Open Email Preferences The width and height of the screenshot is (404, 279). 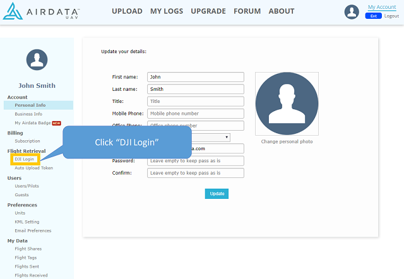pyautogui.click(x=33, y=230)
